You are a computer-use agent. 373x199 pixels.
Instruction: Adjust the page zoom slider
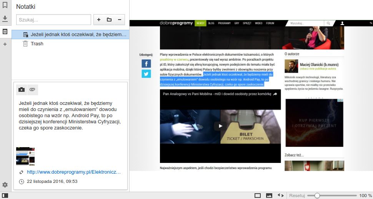click(332, 196)
